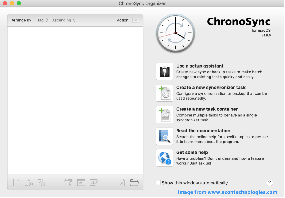
Task: Open the Arrange by Tag dropdown
Action: click(43, 20)
